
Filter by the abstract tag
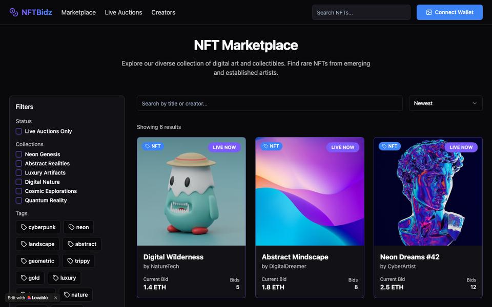point(82,244)
